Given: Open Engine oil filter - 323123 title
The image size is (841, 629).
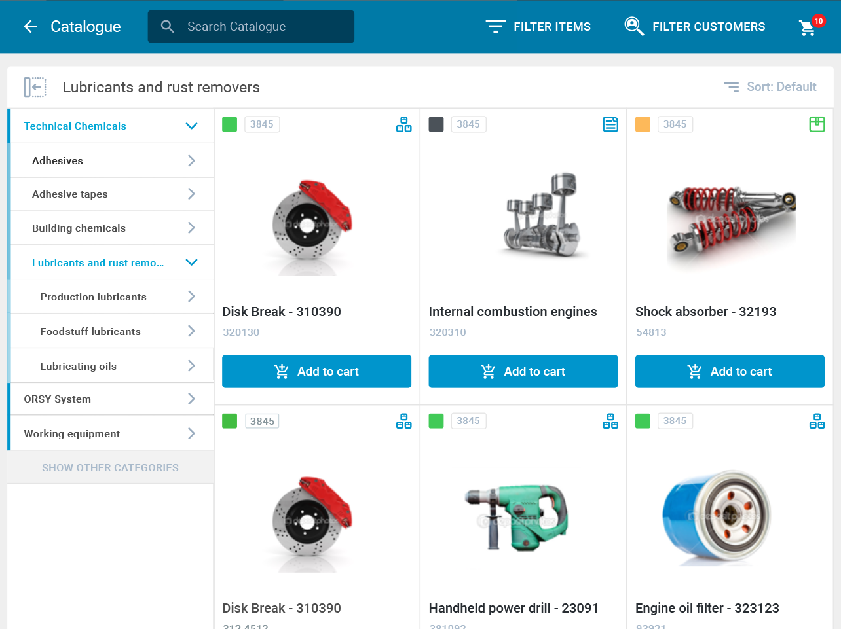Looking at the screenshot, I should point(707,608).
